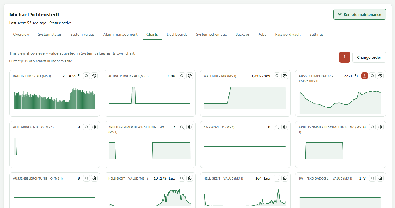The image size is (395, 208).
Task: Open the Jobs tab
Action: click(262, 34)
